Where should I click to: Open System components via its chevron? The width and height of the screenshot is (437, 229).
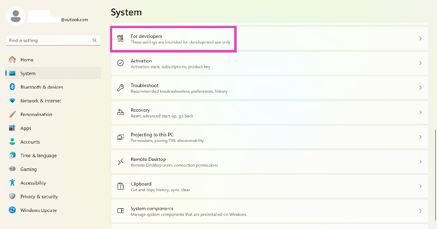coord(420,211)
